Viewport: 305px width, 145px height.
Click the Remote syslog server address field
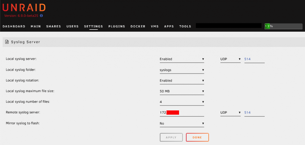point(182,113)
